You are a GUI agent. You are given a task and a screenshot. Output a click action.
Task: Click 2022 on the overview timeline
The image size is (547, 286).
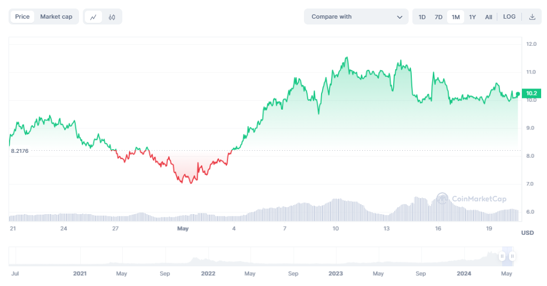point(208,273)
